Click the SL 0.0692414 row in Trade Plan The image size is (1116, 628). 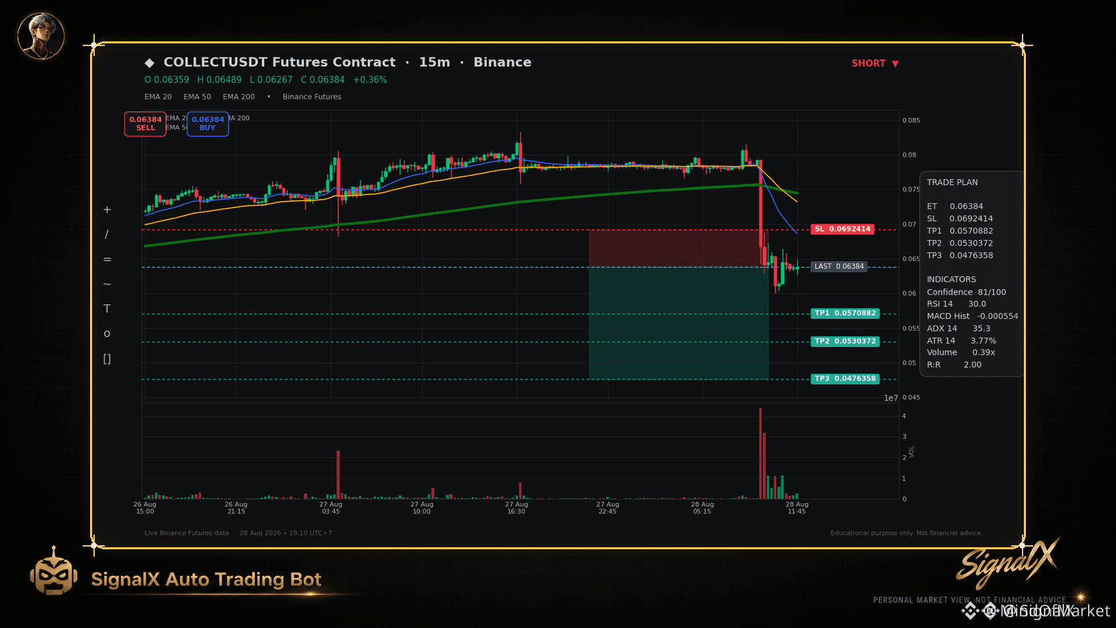(960, 218)
